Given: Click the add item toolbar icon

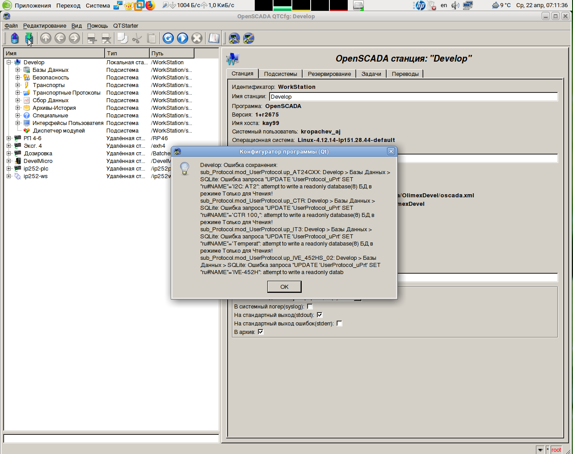Looking at the screenshot, I should coord(92,38).
